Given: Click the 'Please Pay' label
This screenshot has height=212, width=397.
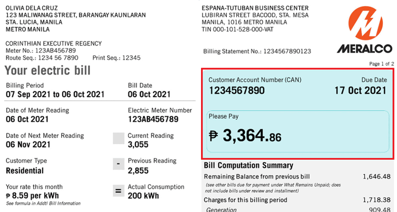Looking at the screenshot, I should pyautogui.click(x=224, y=117).
